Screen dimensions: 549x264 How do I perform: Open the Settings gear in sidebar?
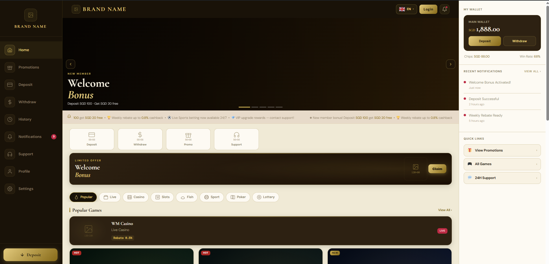pos(10,189)
